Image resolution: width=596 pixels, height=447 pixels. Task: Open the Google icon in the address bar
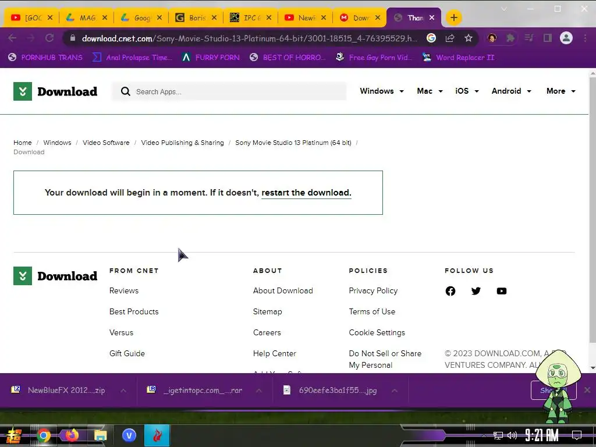431,38
